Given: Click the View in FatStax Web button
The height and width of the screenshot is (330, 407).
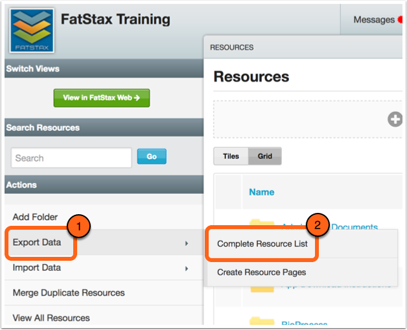Looking at the screenshot, I should click(x=102, y=98).
